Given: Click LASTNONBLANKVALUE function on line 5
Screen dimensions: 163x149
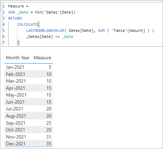Looking at the screenshot, I should coord(45,30).
